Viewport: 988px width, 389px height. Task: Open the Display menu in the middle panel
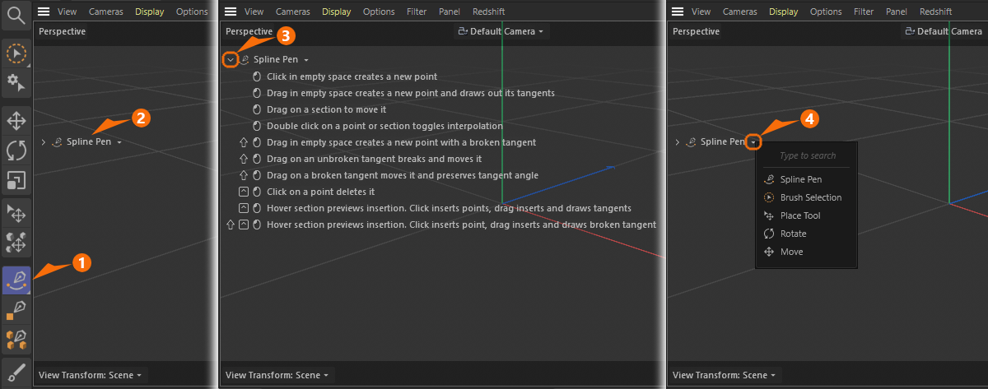[337, 12]
